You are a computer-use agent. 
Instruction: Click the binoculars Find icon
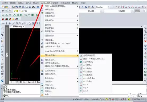tap(33, 7)
